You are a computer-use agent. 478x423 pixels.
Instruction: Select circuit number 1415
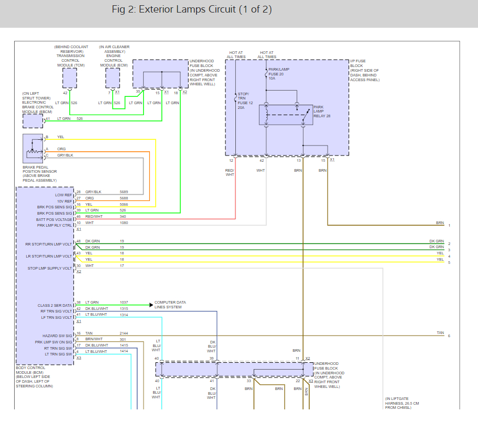124,346
